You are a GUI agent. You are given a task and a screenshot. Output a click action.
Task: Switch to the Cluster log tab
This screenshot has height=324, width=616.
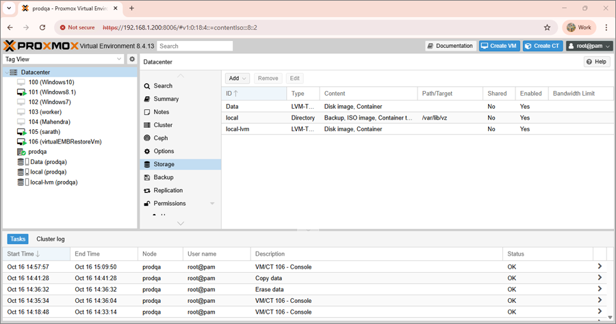click(51, 239)
